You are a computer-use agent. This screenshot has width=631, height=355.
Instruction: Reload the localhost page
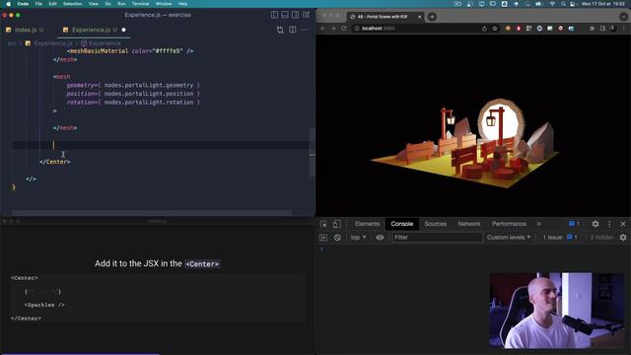344,29
